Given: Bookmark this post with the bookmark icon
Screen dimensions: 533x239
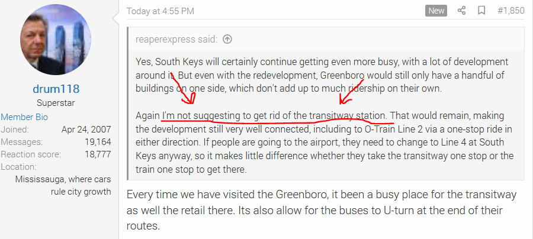Looking at the screenshot, I should [x=481, y=11].
